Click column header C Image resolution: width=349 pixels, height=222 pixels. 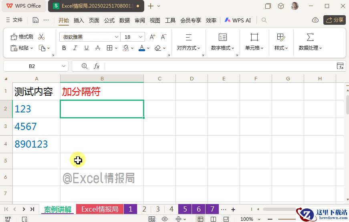[x=159, y=78]
